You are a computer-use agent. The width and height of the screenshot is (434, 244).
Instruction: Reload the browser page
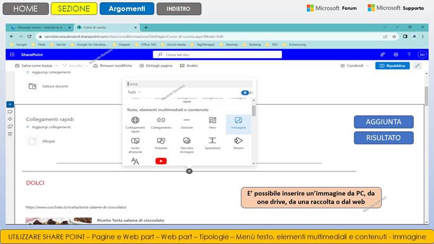click(x=29, y=36)
